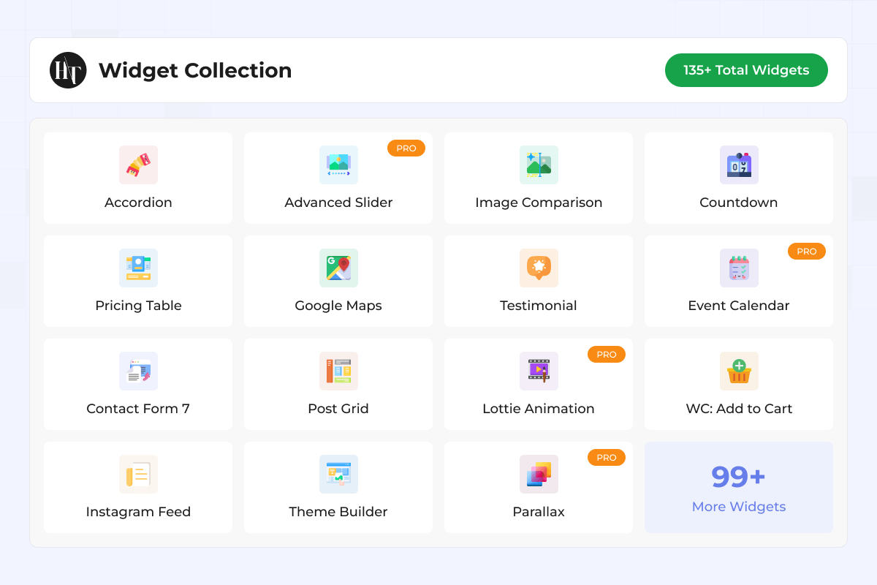The height and width of the screenshot is (585, 877).
Task: Click the Accordion label text
Action: (138, 203)
